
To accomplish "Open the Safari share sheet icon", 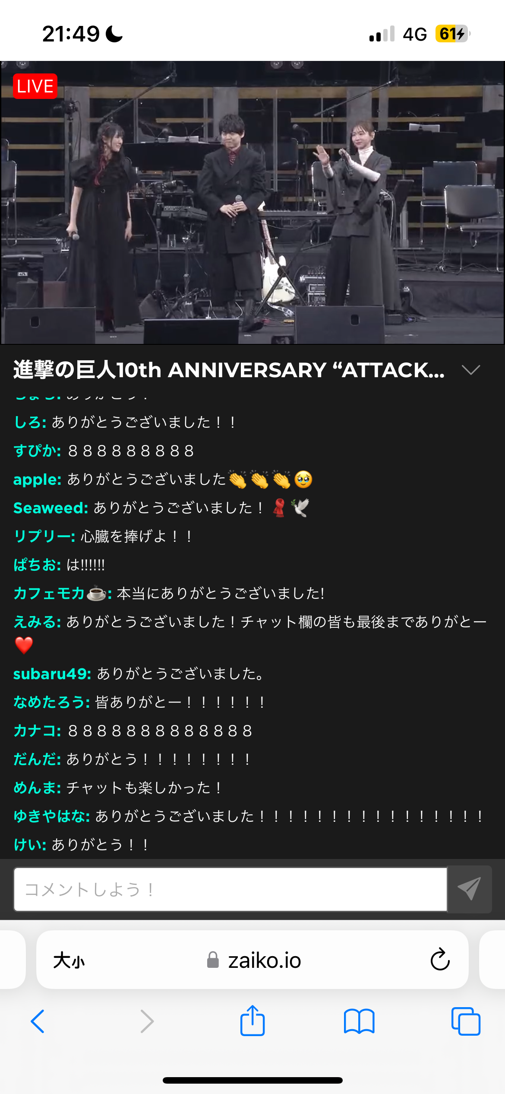I will (x=252, y=1020).
